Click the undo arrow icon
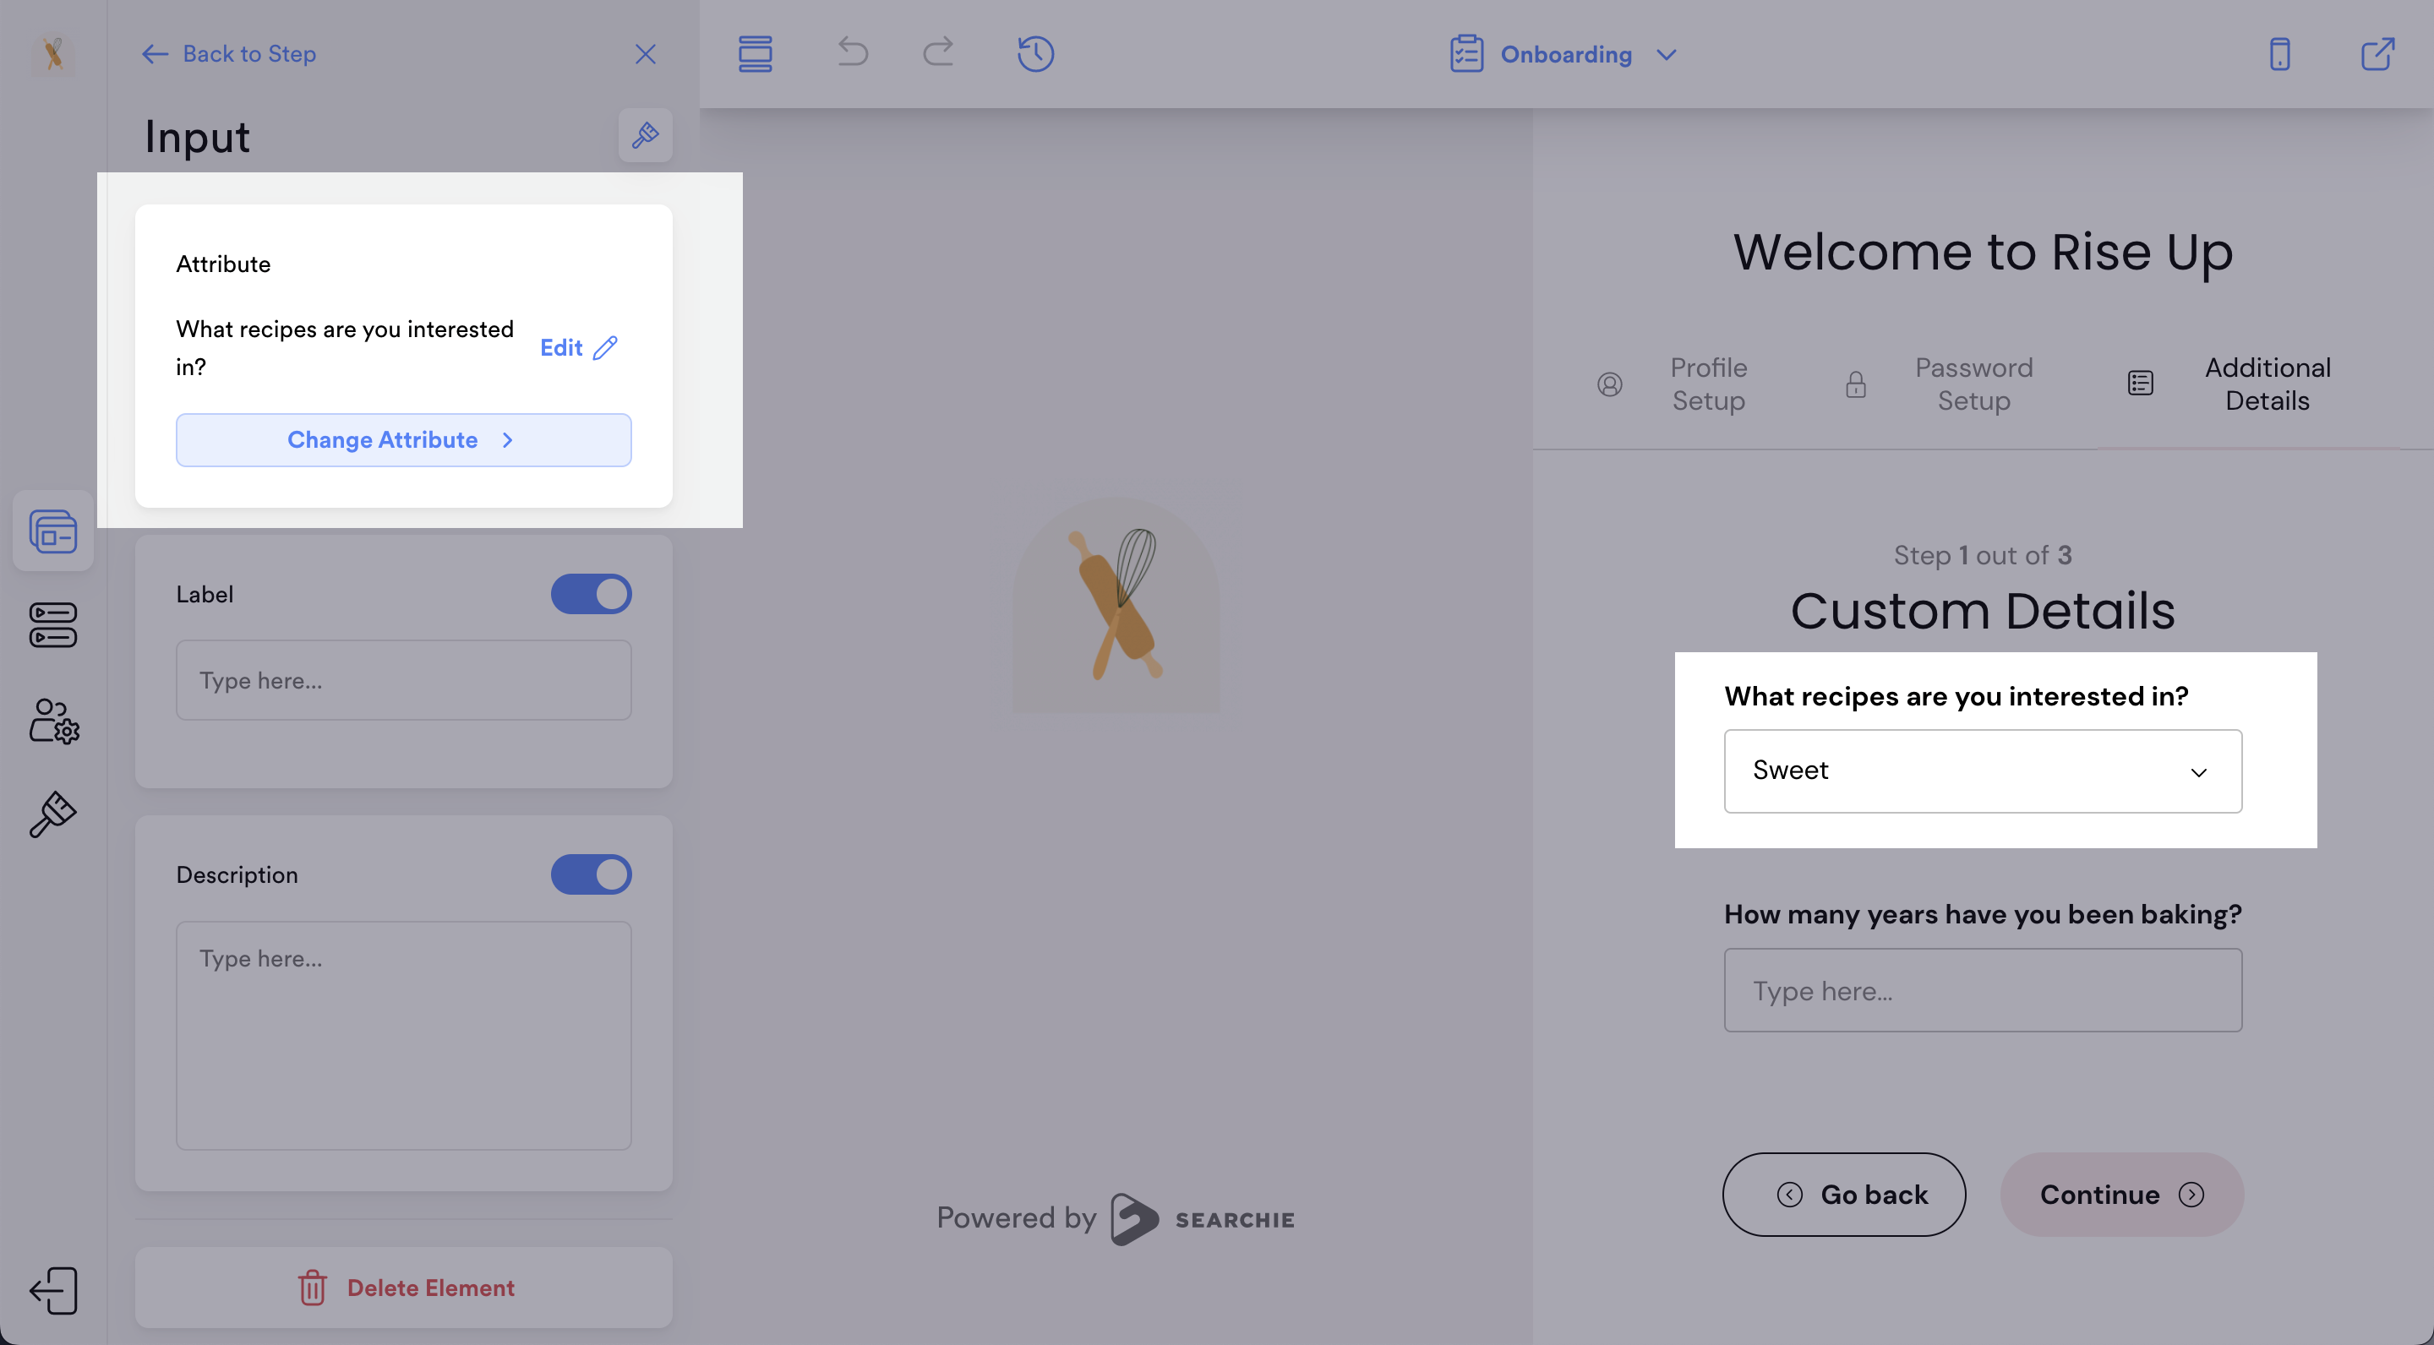The height and width of the screenshot is (1345, 2434). [x=852, y=52]
